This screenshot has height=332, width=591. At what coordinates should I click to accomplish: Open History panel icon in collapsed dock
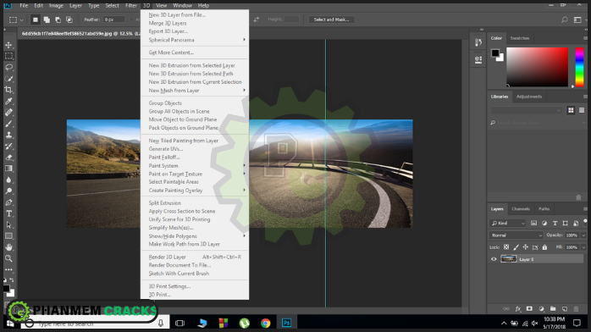(x=478, y=42)
